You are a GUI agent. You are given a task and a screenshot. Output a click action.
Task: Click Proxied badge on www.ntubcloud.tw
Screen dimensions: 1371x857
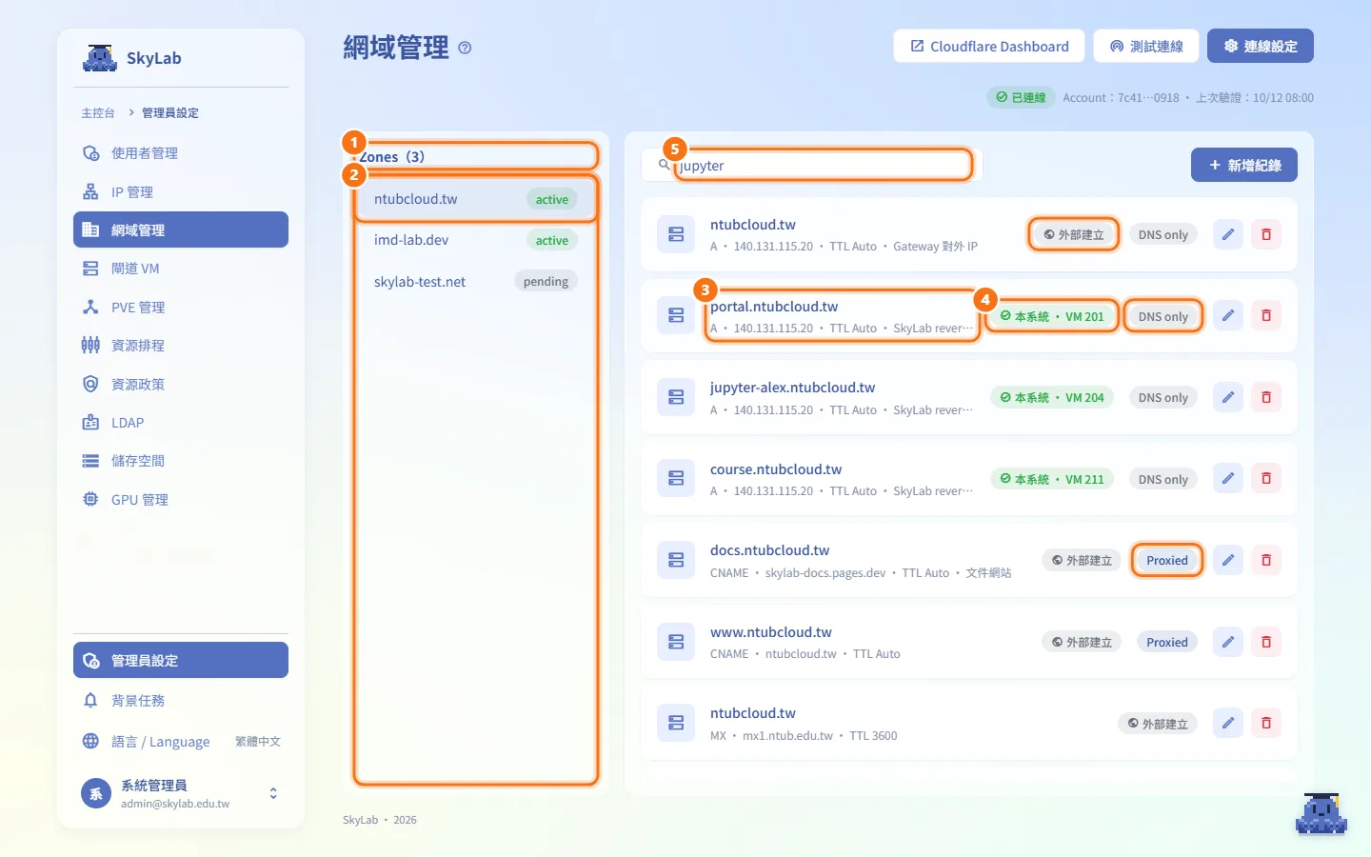(1167, 642)
